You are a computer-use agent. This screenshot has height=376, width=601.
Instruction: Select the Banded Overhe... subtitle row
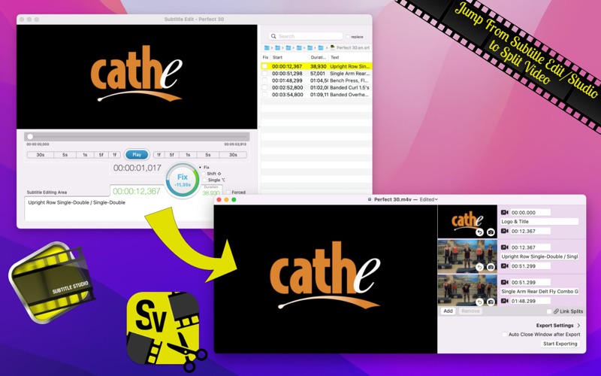tap(316, 95)
